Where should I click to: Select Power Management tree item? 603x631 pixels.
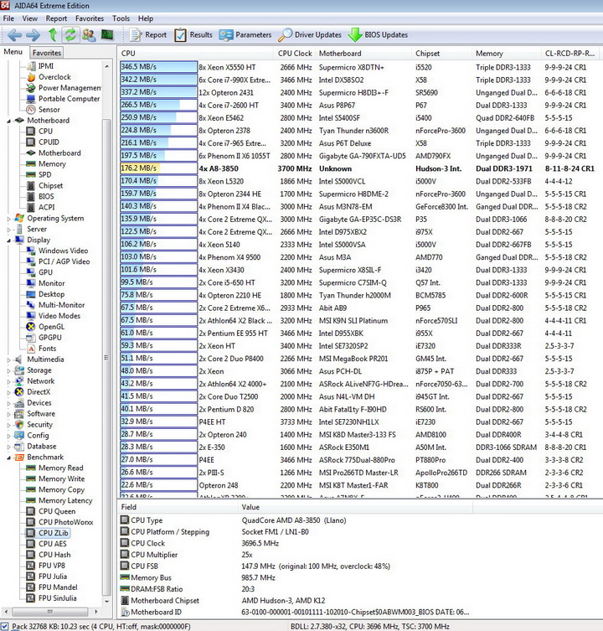pos(70,88)
